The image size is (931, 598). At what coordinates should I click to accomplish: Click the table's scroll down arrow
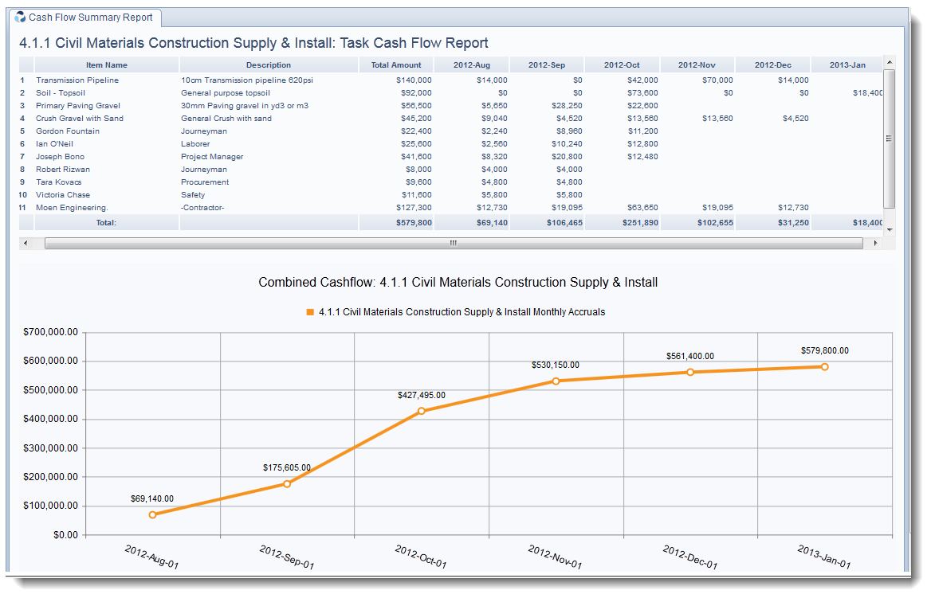click(x=890, y=229)
